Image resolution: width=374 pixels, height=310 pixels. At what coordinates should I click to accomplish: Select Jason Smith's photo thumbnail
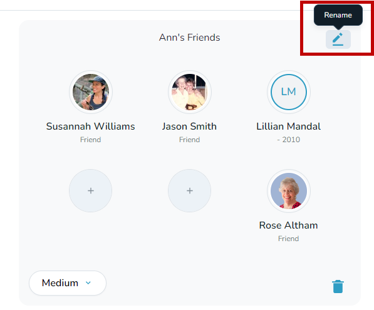click(x=190, y=92)
